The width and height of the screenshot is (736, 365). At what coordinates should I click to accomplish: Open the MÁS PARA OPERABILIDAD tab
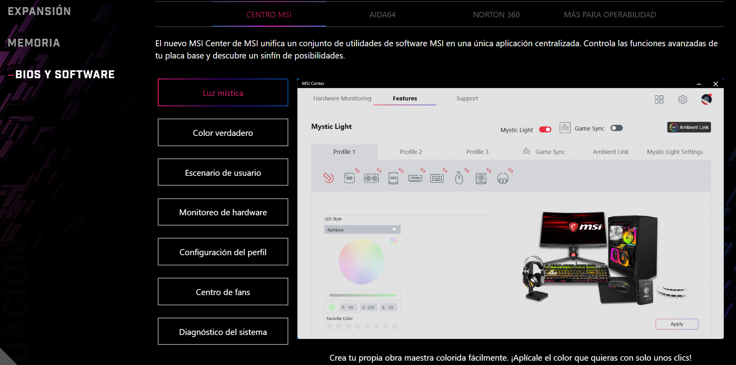coord(610,15)
